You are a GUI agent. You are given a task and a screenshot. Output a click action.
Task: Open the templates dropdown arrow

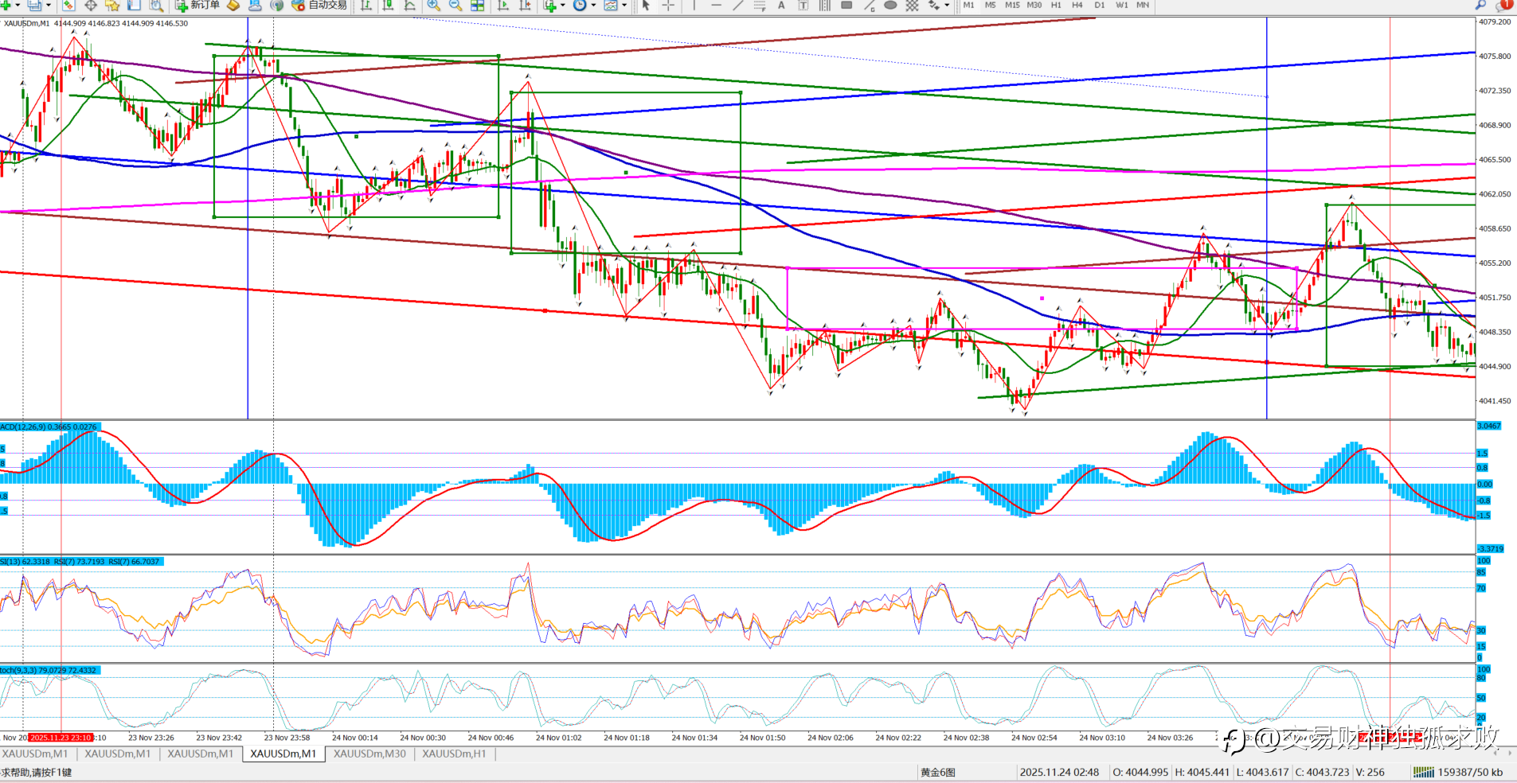coord(624,5)
